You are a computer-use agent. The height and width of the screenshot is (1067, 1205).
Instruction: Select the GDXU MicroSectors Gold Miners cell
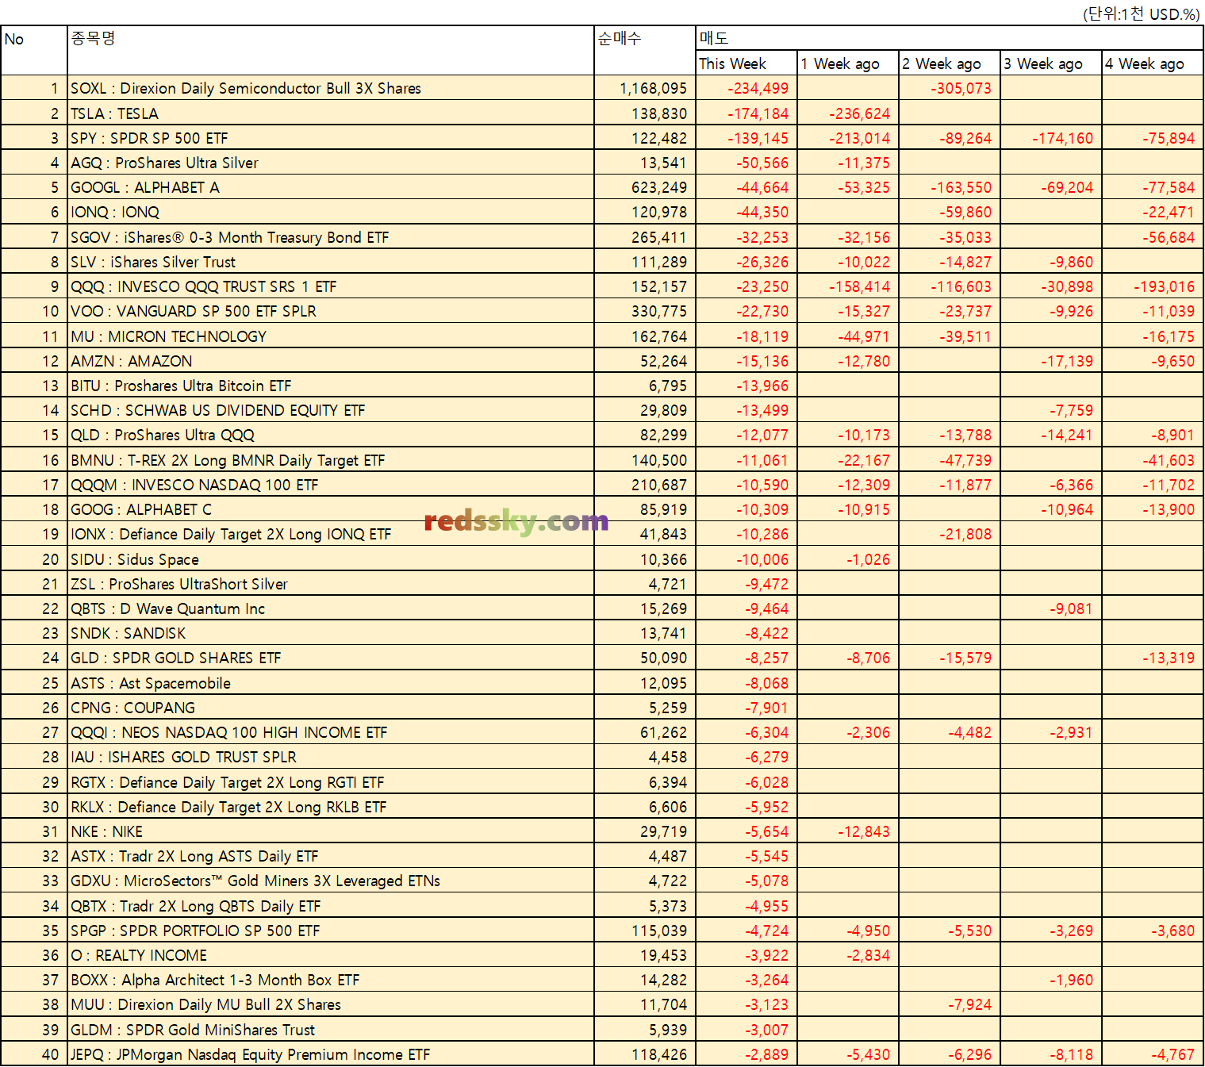pyautogui.click(x=331, y=881)
